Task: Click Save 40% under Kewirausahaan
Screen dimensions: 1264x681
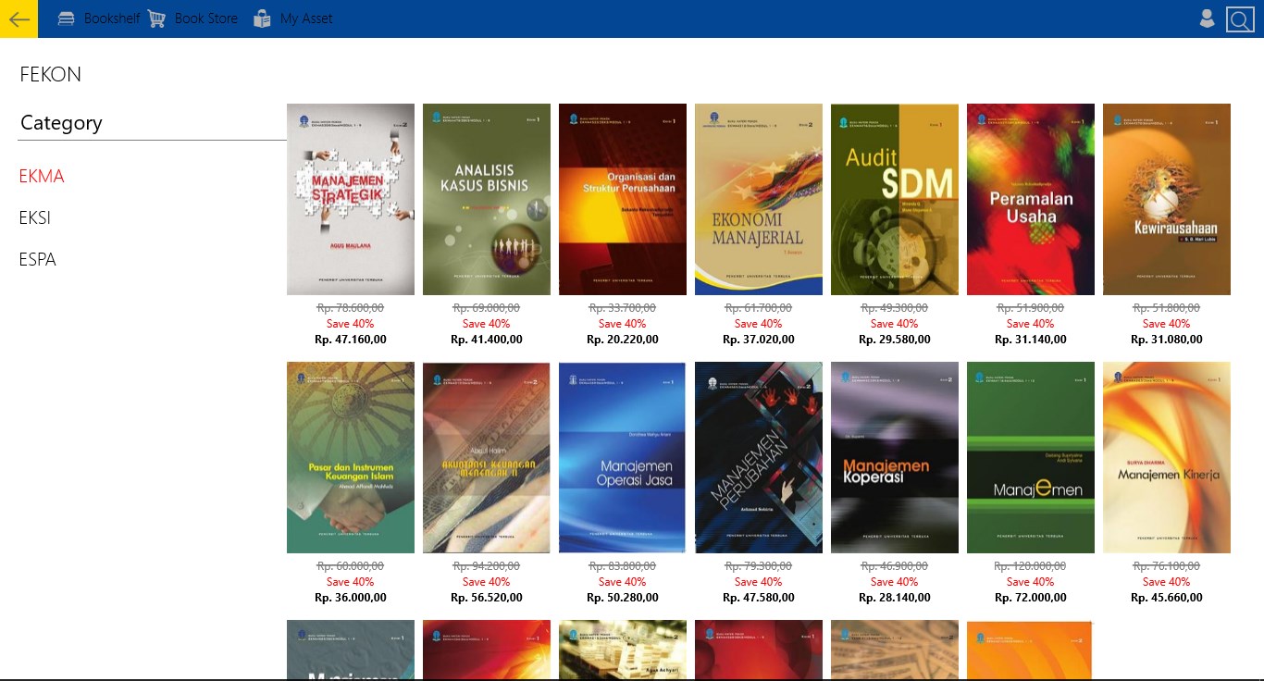Action: [1167, 324]
